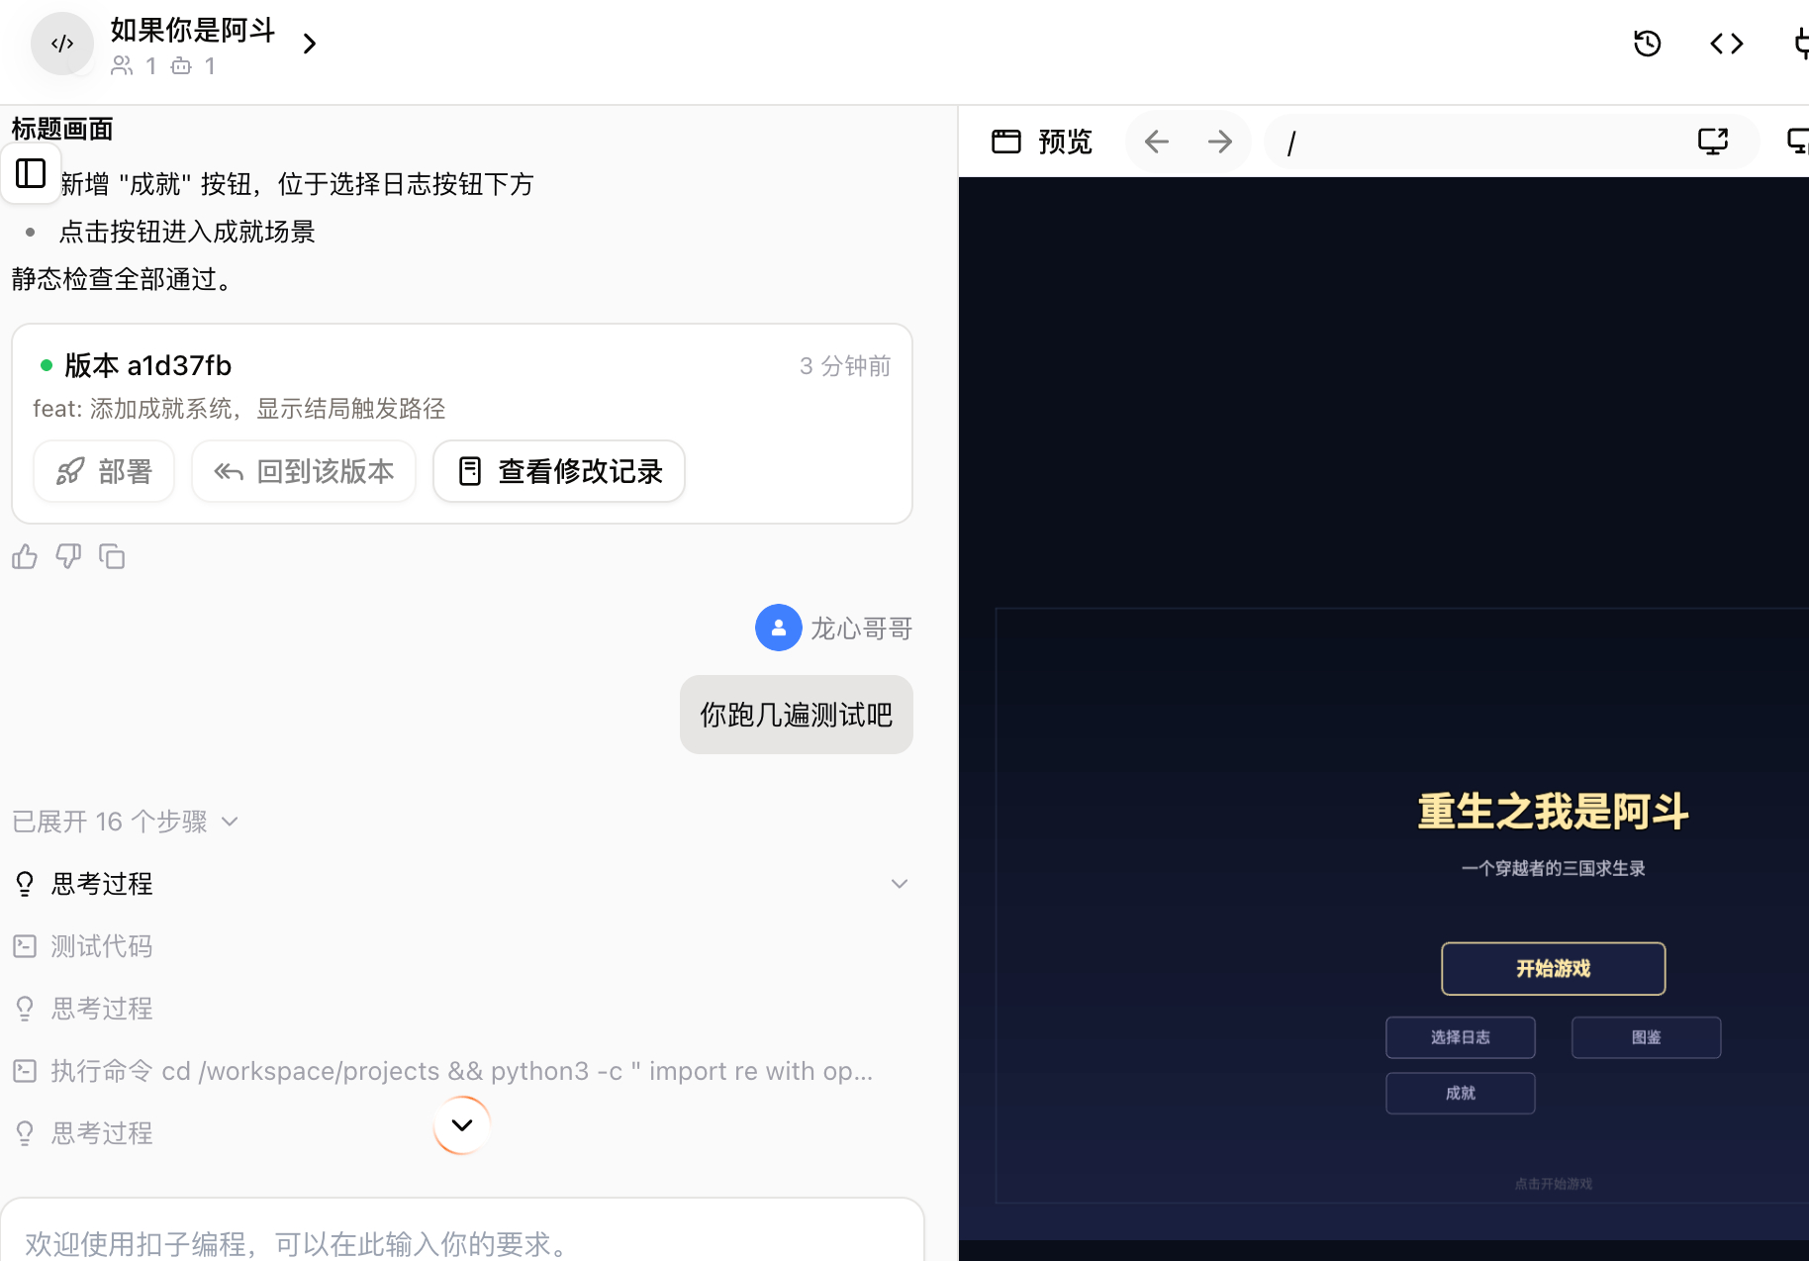Switch to code view icon
Viewport: 1809px width, 1261px height.
[x=1727, y=44]
